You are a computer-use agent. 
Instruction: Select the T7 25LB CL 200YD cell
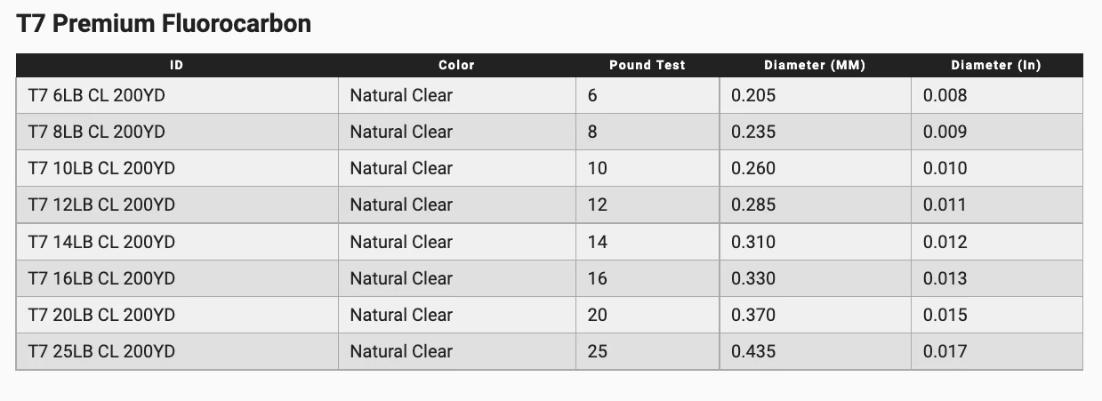(101, 351)
